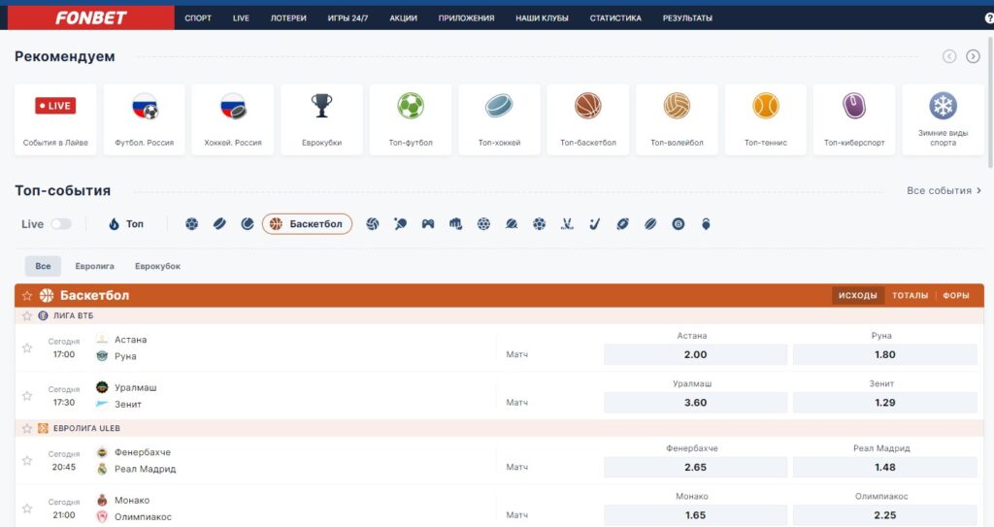
Task: Open the Хоккей. Россия card
Action: coord(233,119)
